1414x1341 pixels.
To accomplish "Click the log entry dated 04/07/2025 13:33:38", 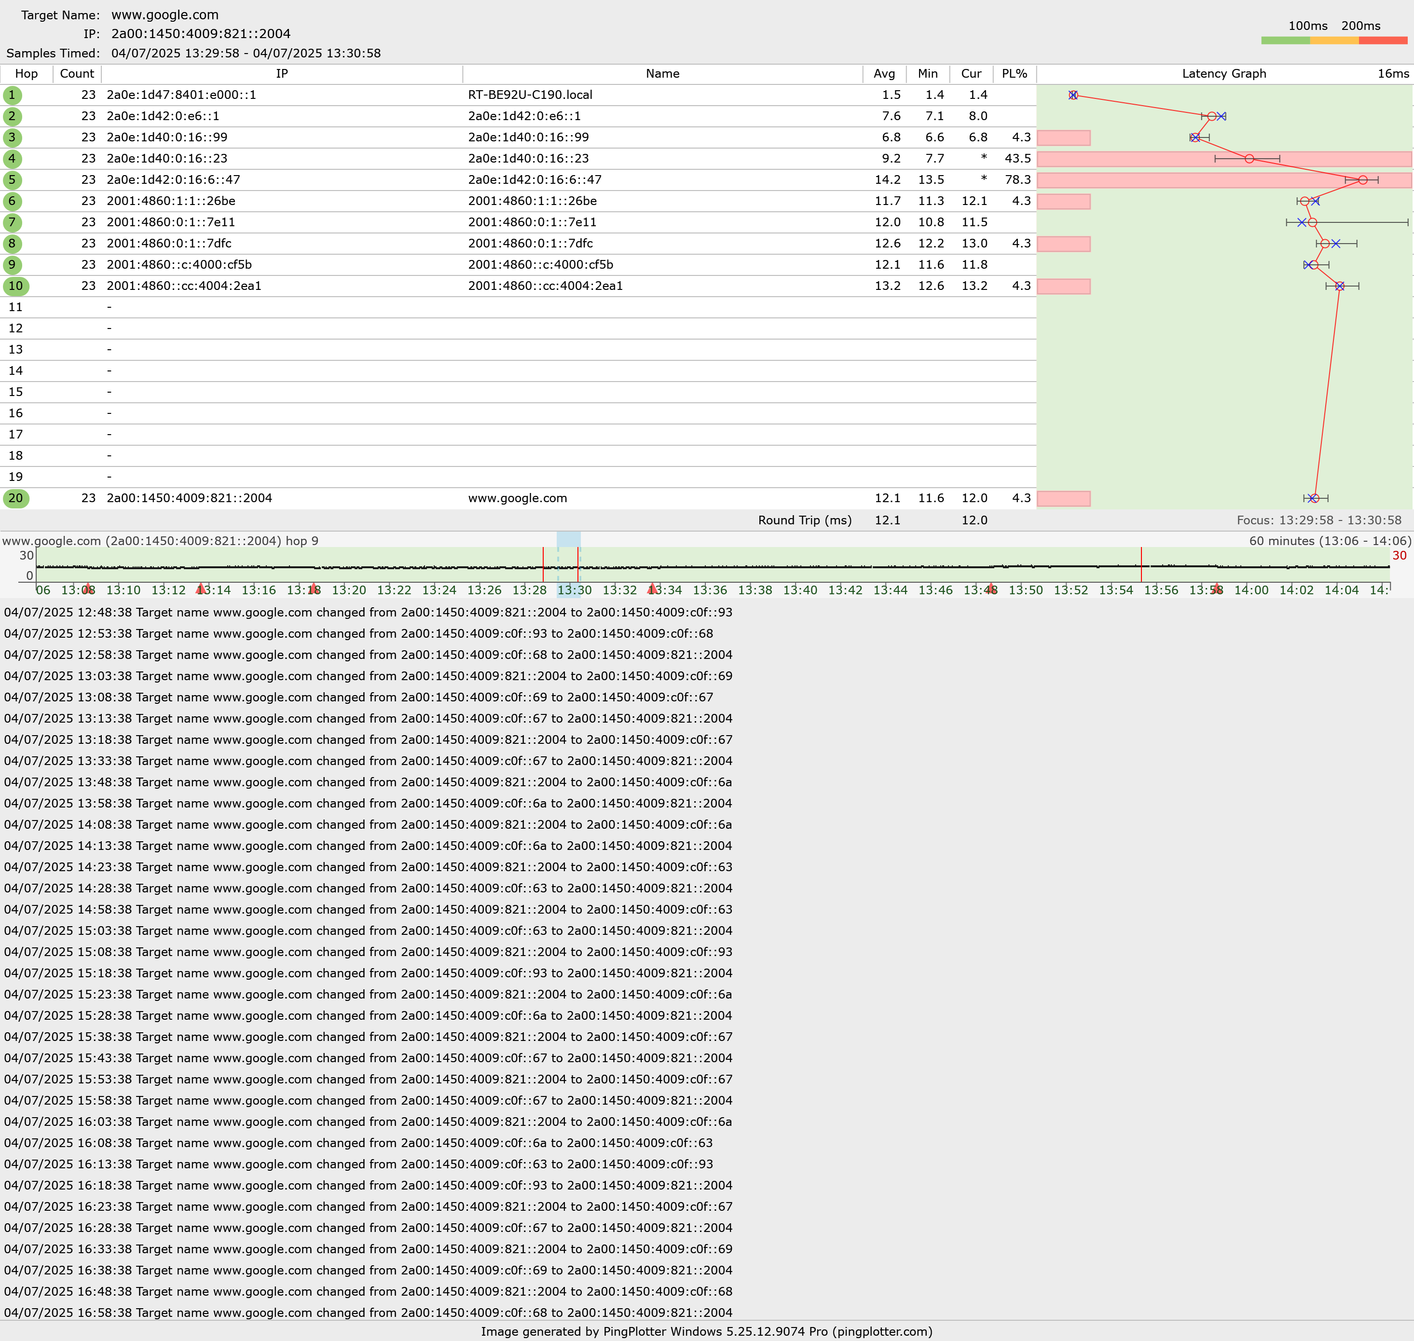I will coord(368,761).
